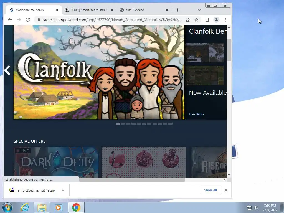
Task: Select last carousel page indicator
Action: click(171, 124)
